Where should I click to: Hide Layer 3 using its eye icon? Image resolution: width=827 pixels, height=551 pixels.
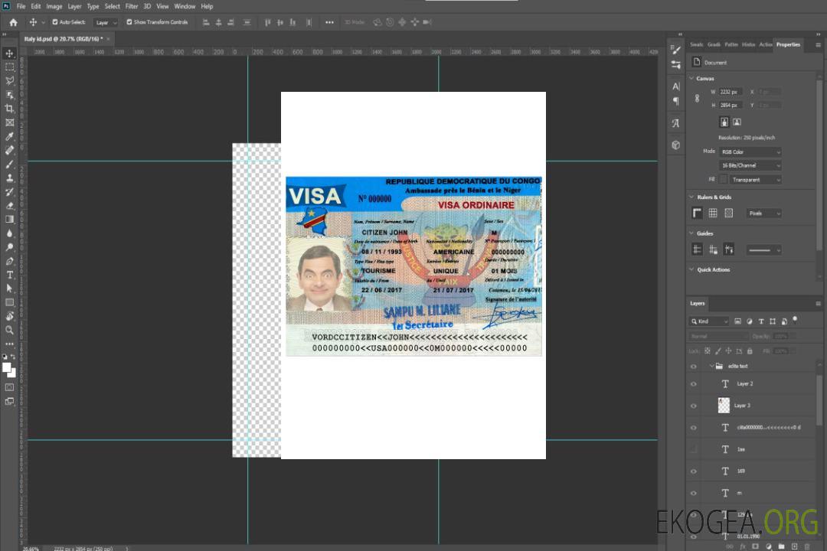point(694,406)
